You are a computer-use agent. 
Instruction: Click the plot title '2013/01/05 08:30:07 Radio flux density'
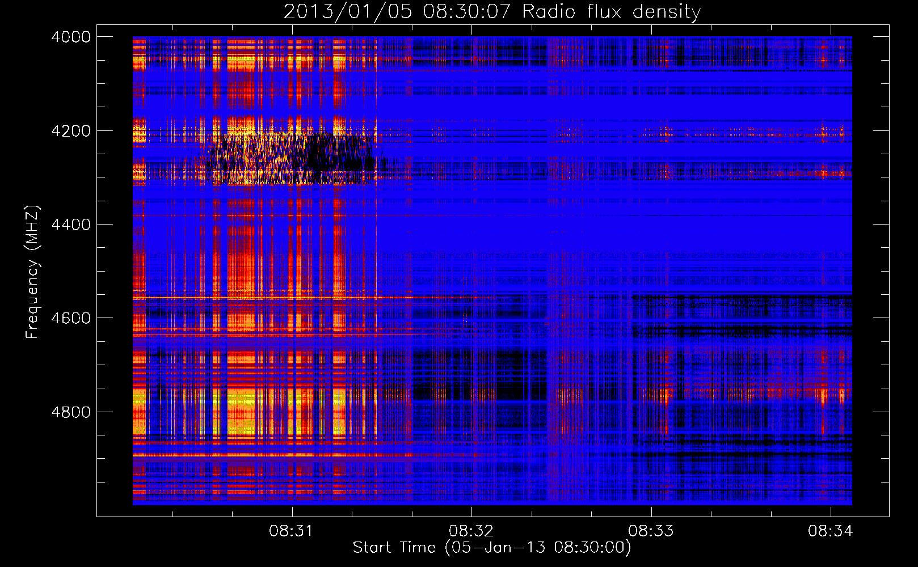click(x=492, y=11)
